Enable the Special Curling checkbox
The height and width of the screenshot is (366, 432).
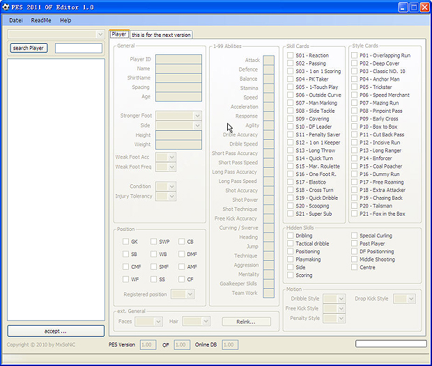click(355, 236)
